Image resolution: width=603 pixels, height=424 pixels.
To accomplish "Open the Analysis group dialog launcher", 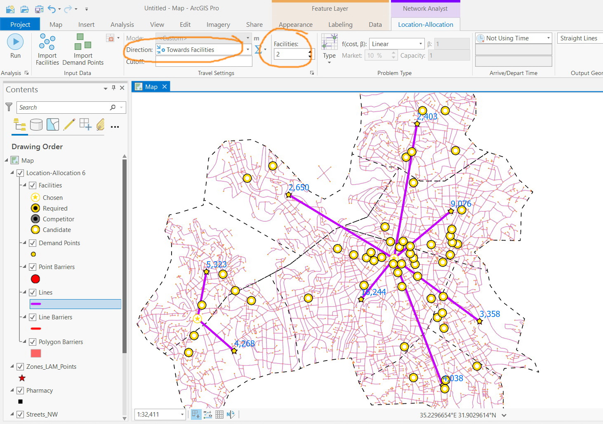I will [27, 73].
